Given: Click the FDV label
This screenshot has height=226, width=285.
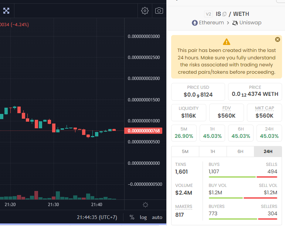Looking at the screenshot, I should pyautogui.click(x=227, y=108).
